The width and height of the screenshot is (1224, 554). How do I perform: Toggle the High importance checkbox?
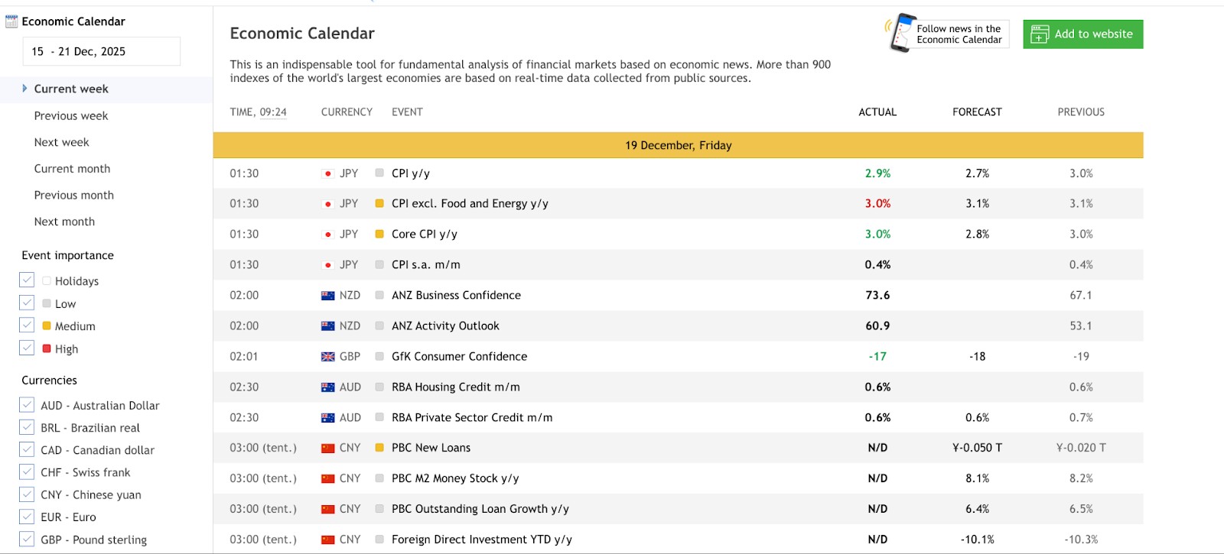pyautogui.click(x=27, y=348)
